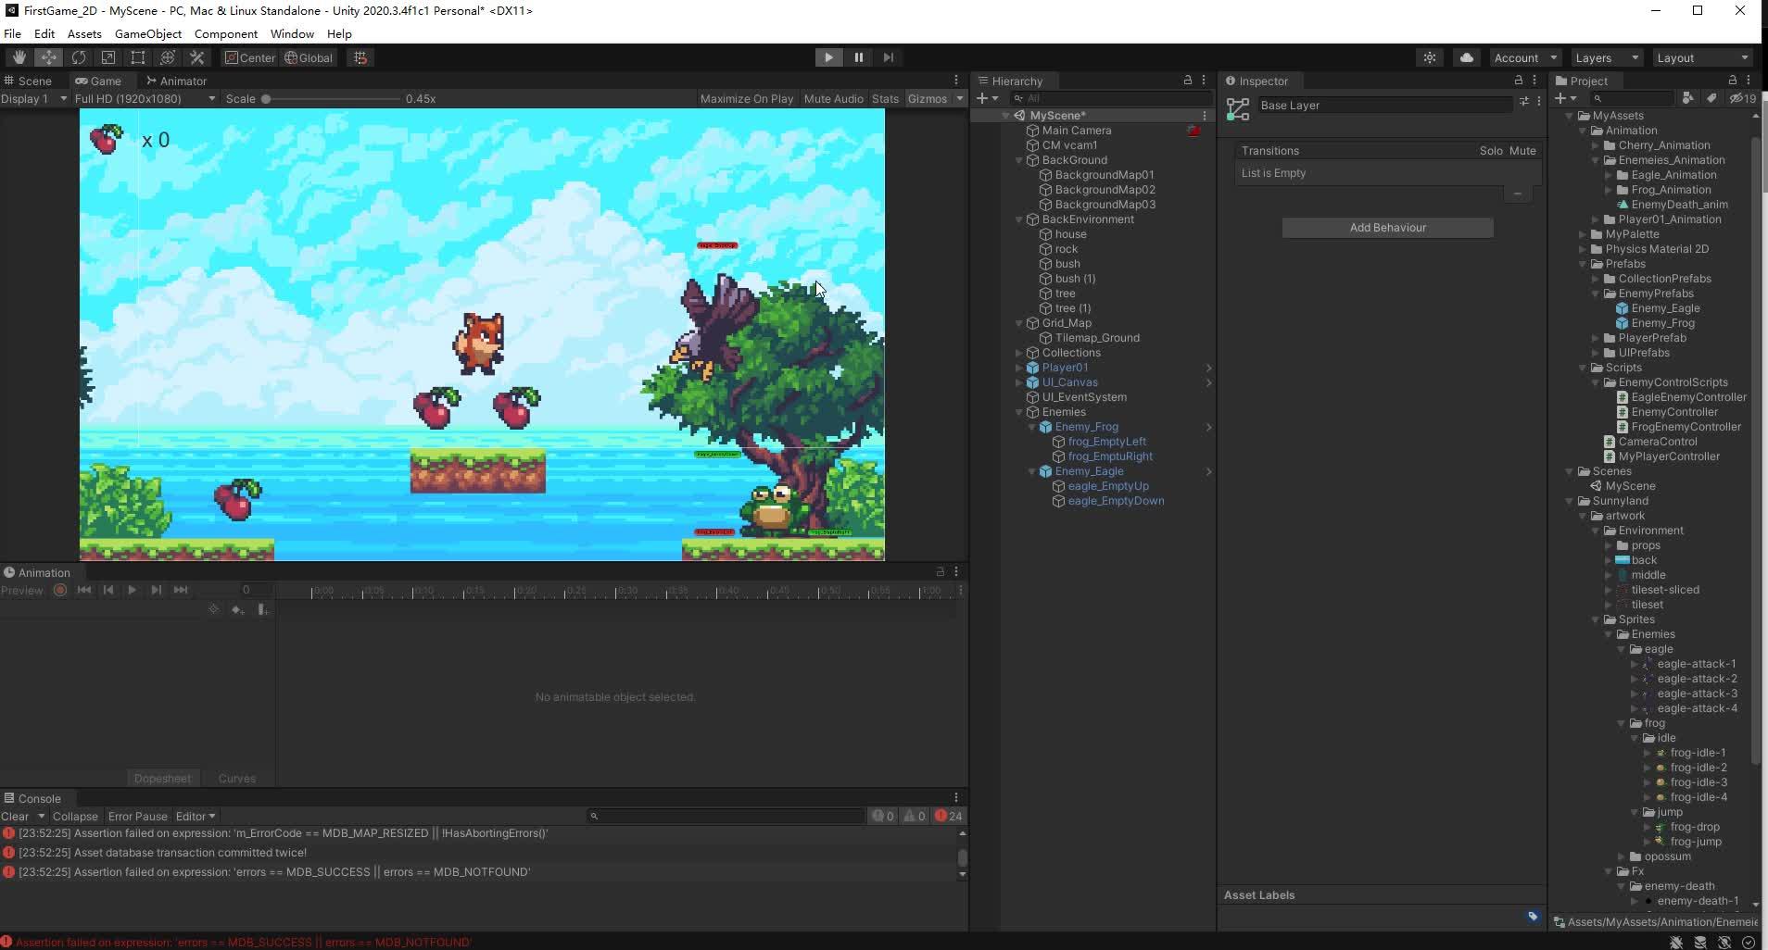Remove transition with minus button

1517,194
